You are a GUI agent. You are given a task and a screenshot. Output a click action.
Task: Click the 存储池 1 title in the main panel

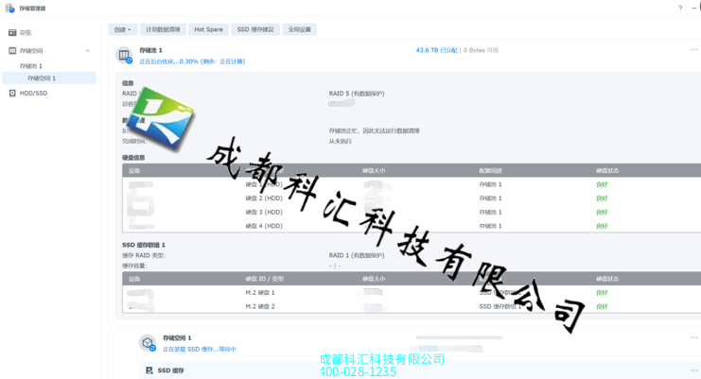click(x=150, y=50)
